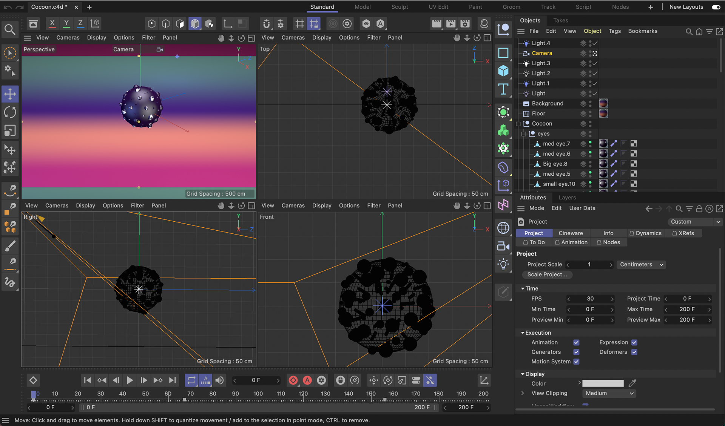Image resolution: width=725 pixels, height=426 pixels.
Task: Maximize the Perspective viewport toggle icon
Action: click(251, 38)
